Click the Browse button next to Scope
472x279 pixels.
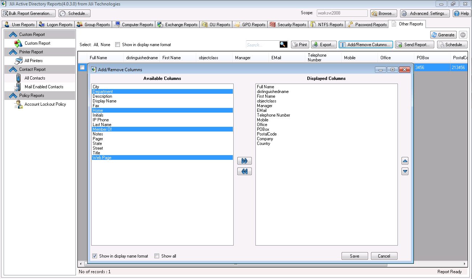(x=384, y=13)
